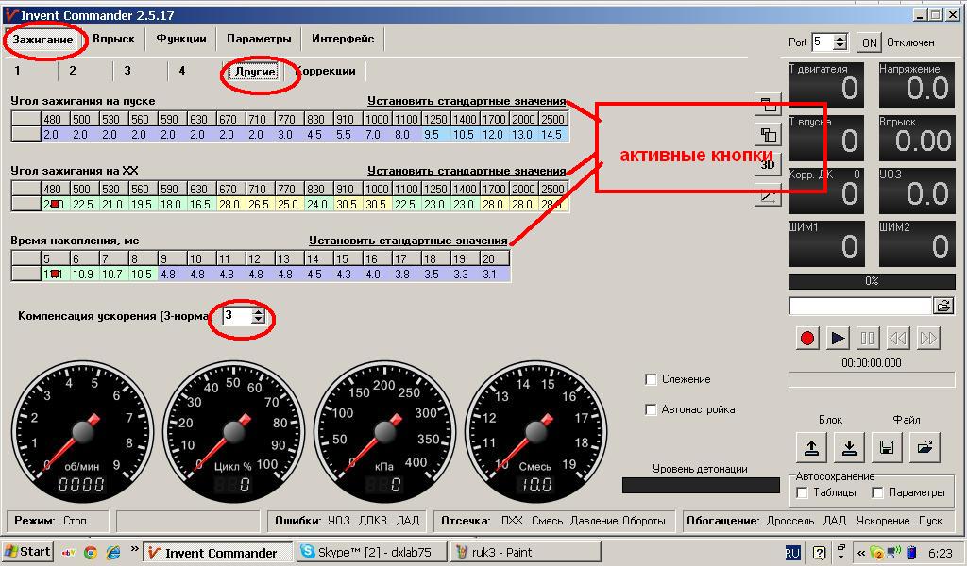This screenshot has height=566, width=967.
Task: Pause log playback
Action: click(x=868, y=338)
